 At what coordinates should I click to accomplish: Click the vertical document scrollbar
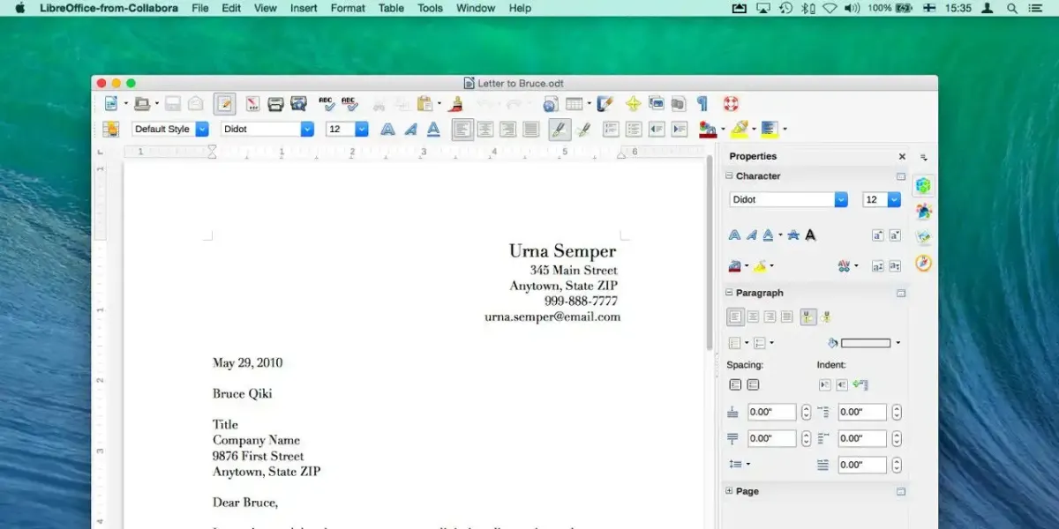point(709,255)
